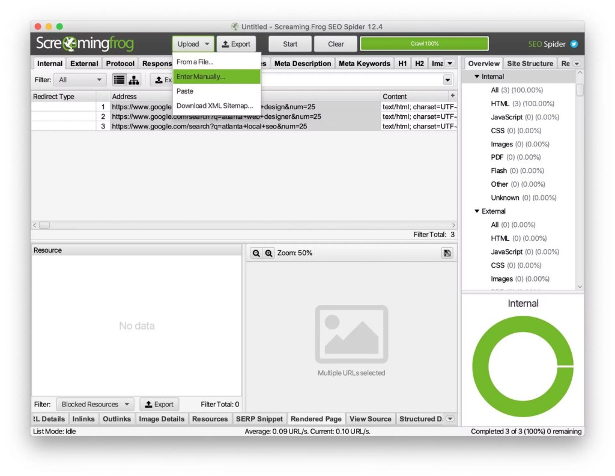Click the horizontal scrollbar thumb

click(44, 225)
